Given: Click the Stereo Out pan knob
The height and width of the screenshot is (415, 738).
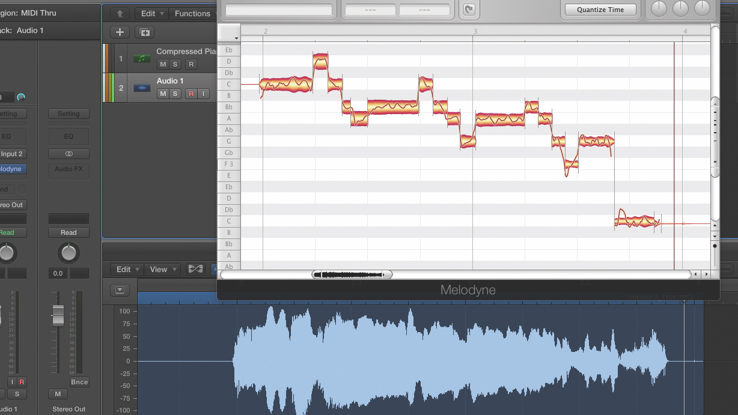Looking at the screenshot, I should click(69, 253).
